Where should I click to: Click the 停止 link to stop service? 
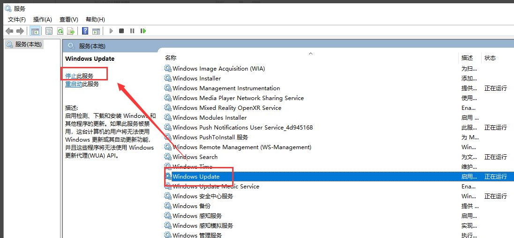click(x=70, y=76)
